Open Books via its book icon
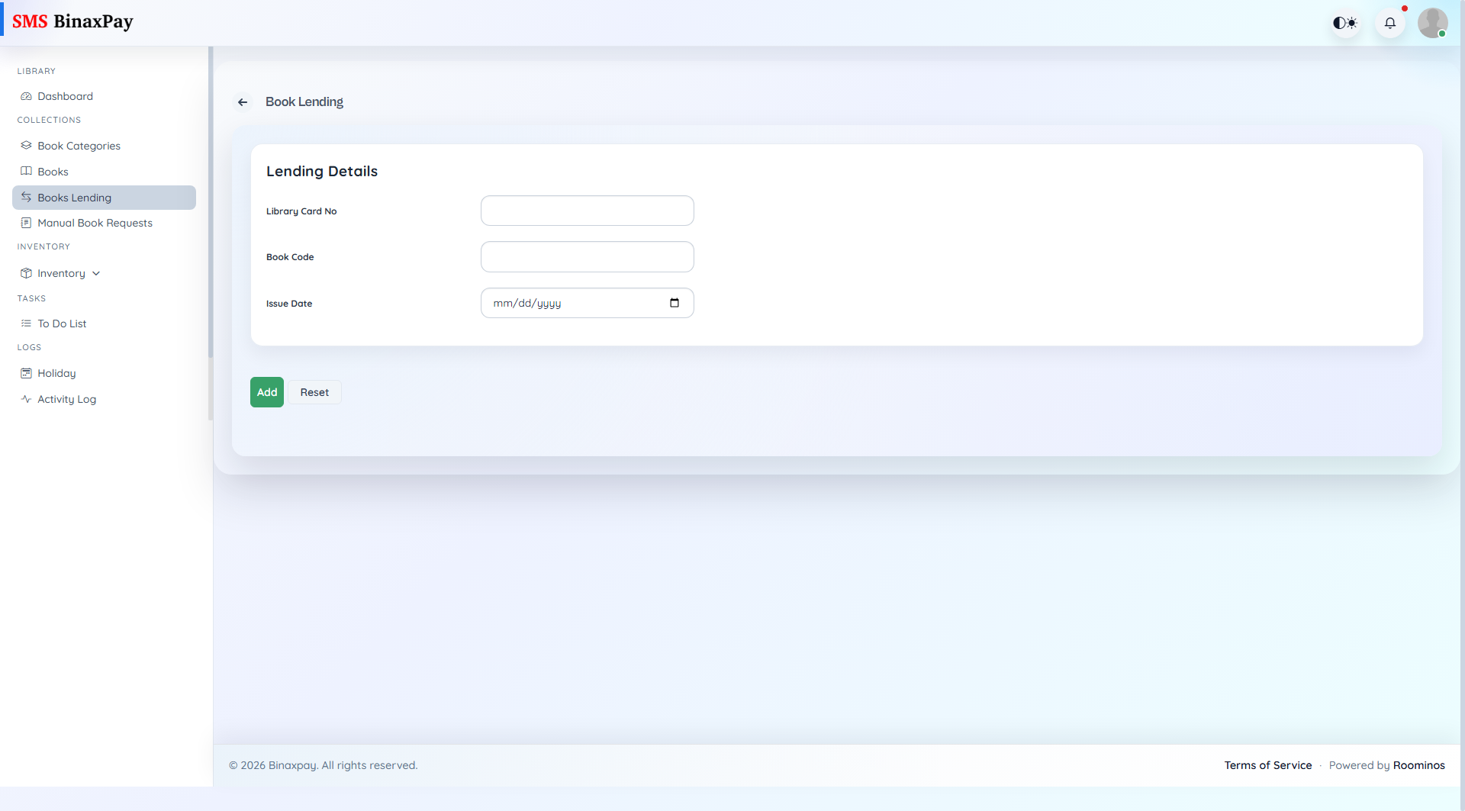The width and height of the screenshot is (1465, 811). (25, 171)
